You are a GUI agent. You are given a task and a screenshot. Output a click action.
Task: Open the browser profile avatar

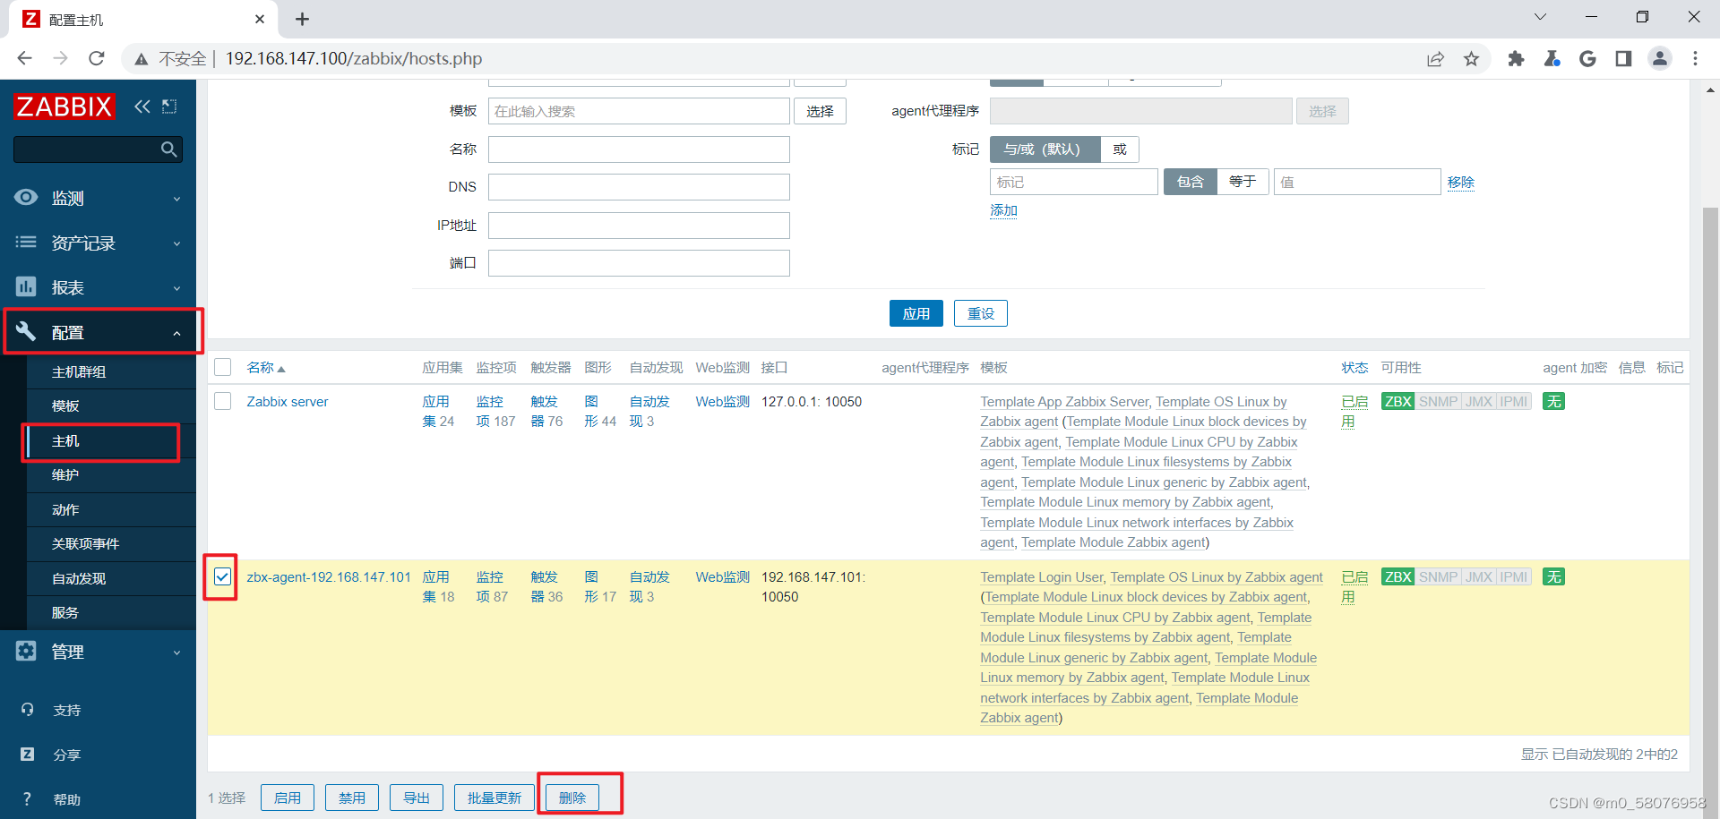coord(1660,58)
